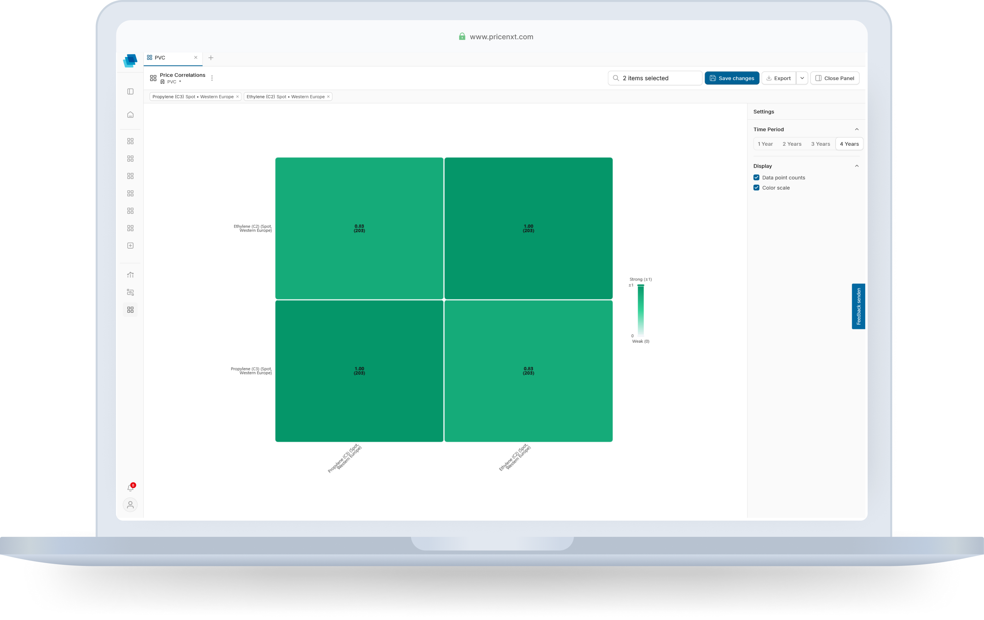Collapse the Display section
Image resolution: width=984 pixels, height=620 pixels.
[857, 166]
